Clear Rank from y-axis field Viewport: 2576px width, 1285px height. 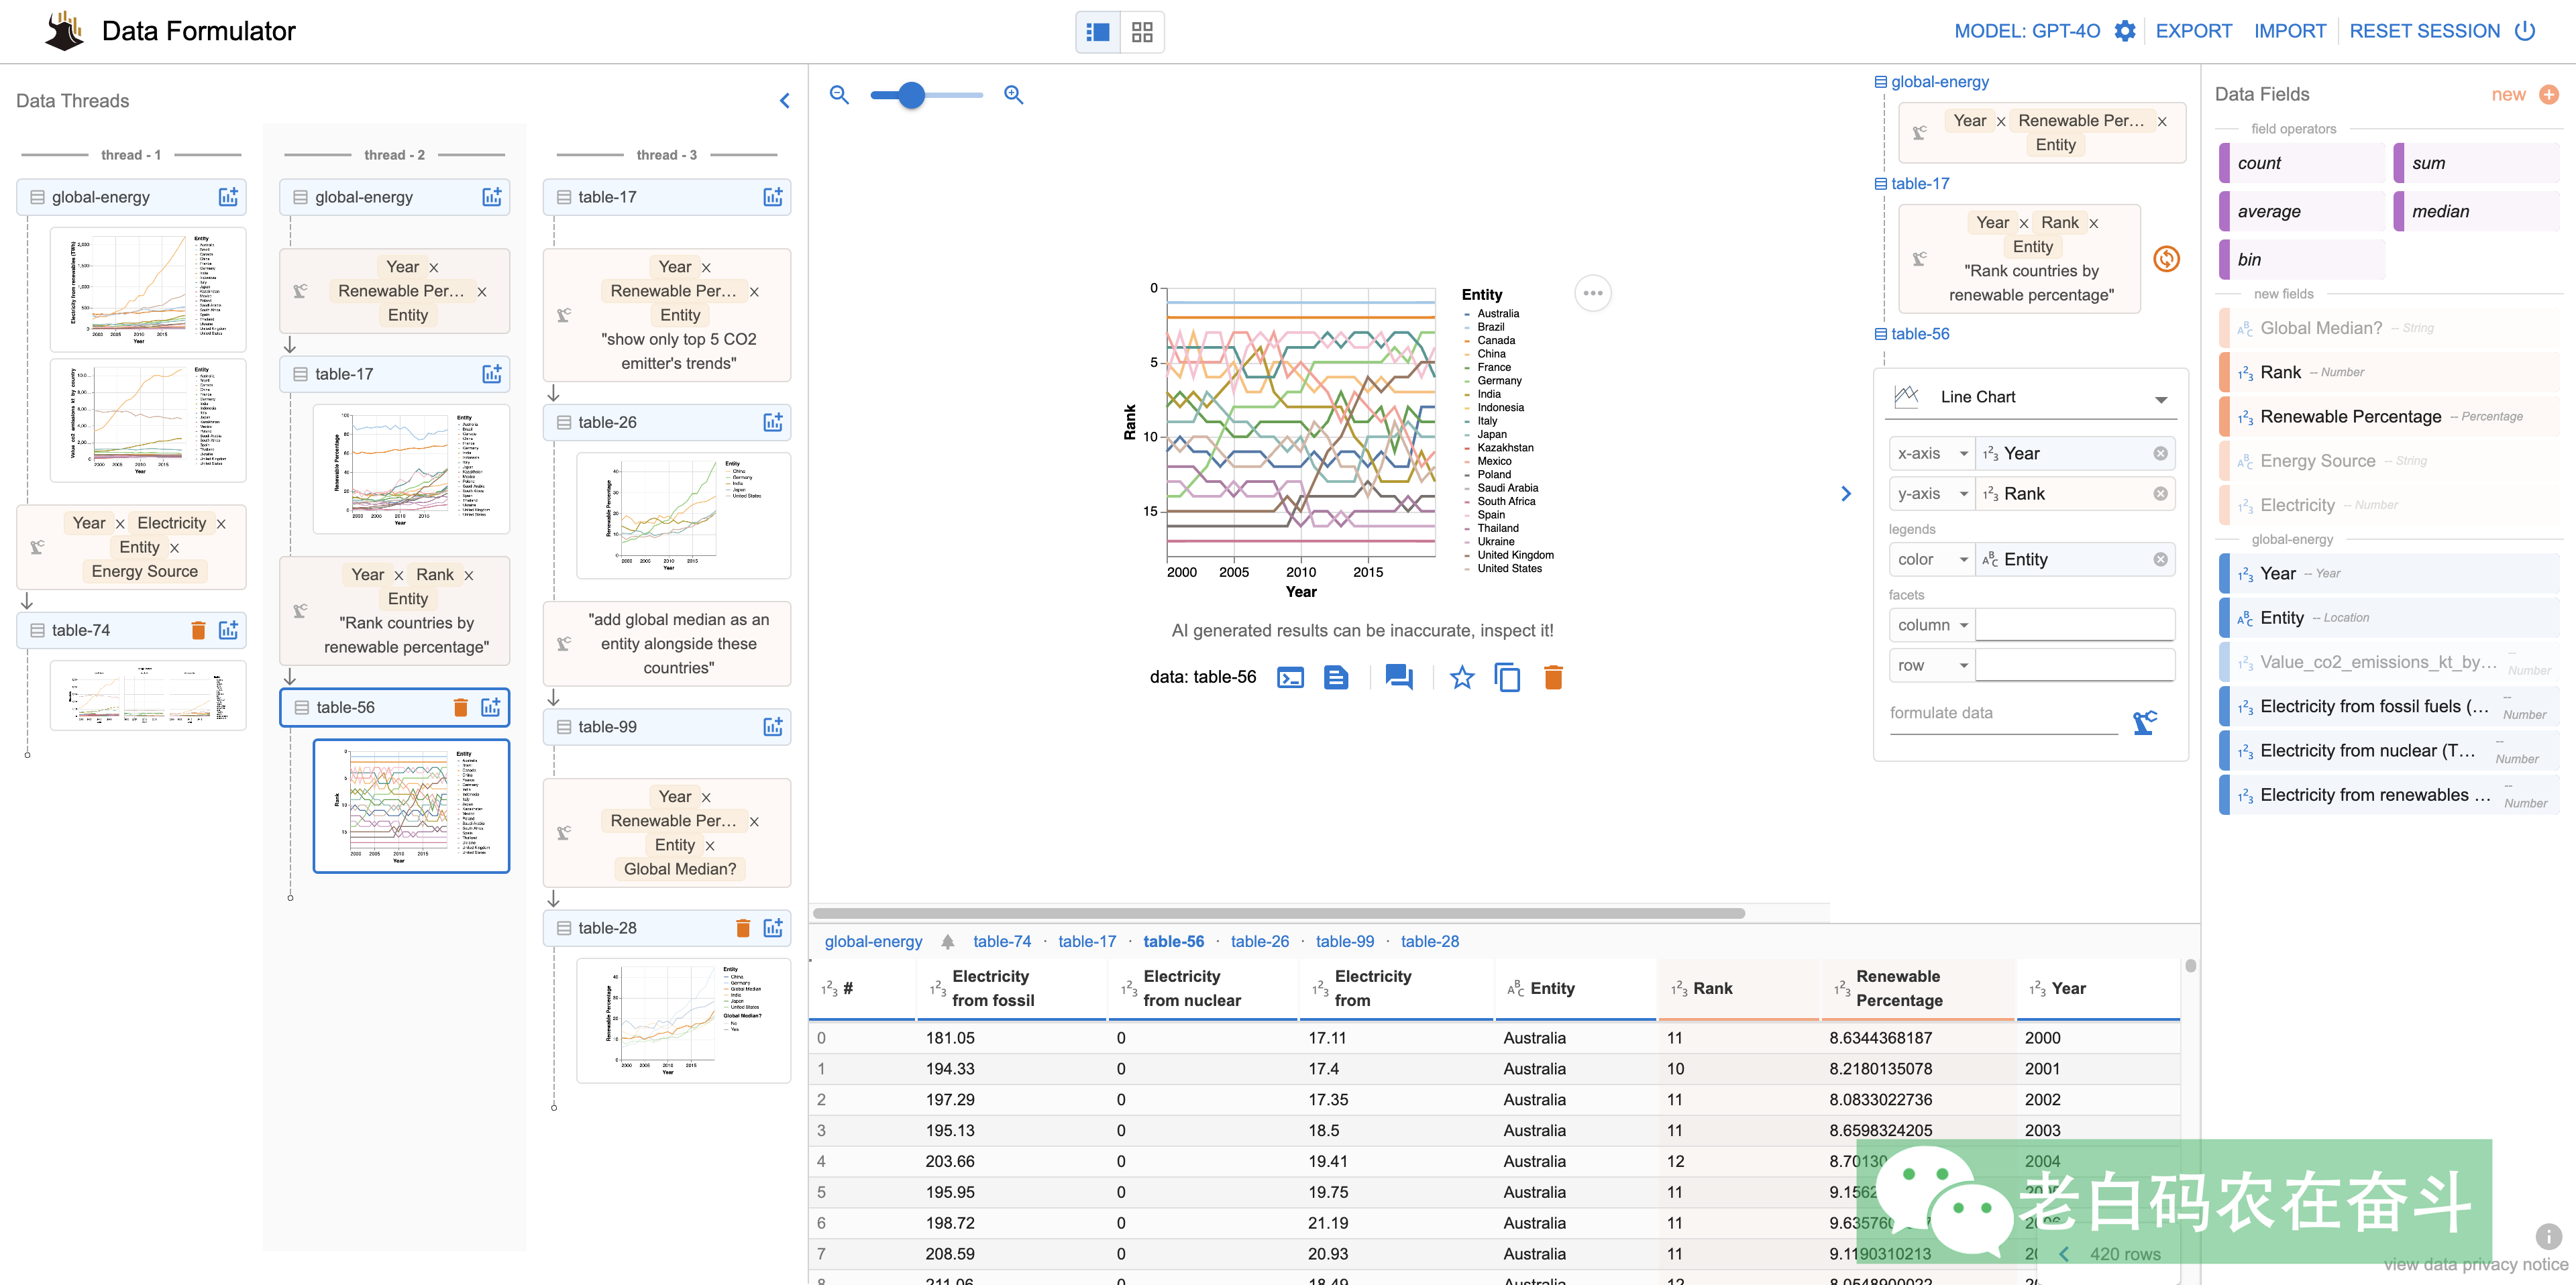[2160, 494]
